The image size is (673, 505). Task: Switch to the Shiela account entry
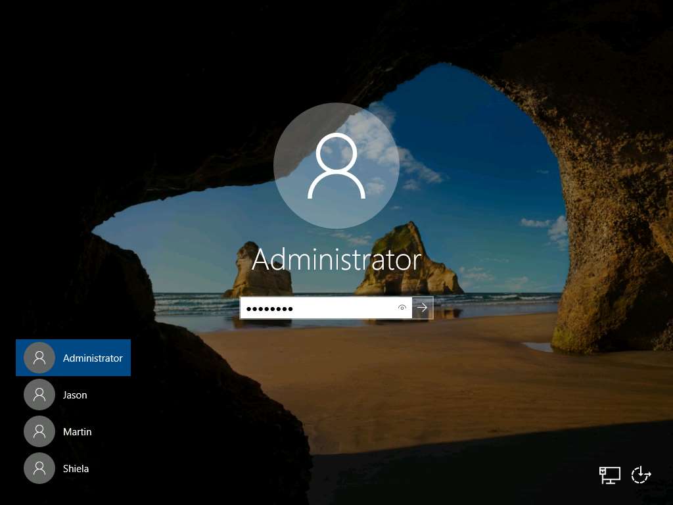(x=76, y=468)
